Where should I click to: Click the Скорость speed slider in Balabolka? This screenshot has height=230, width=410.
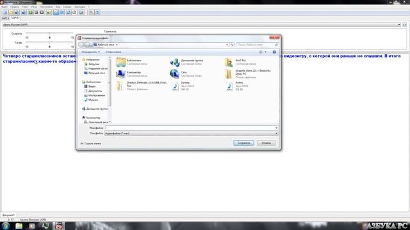tap(49, 33)
